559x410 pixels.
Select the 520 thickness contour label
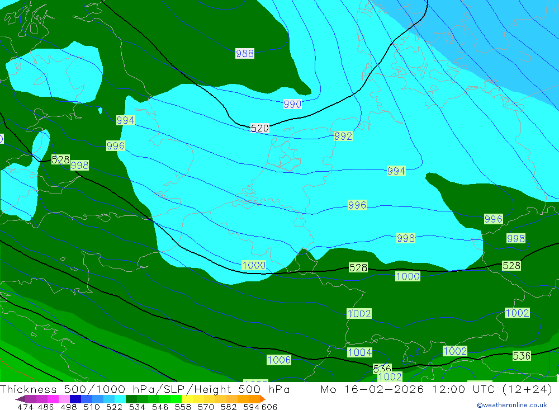259,128
